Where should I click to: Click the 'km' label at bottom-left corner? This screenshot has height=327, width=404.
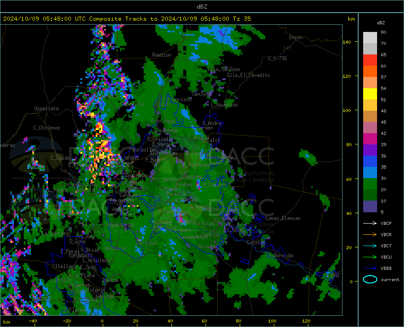[7, 322]
